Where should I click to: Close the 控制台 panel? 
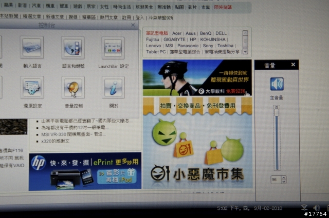pos(133,25)
